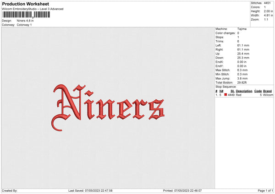
Task: Click the "Brand" column header
Action: (267, 91)
